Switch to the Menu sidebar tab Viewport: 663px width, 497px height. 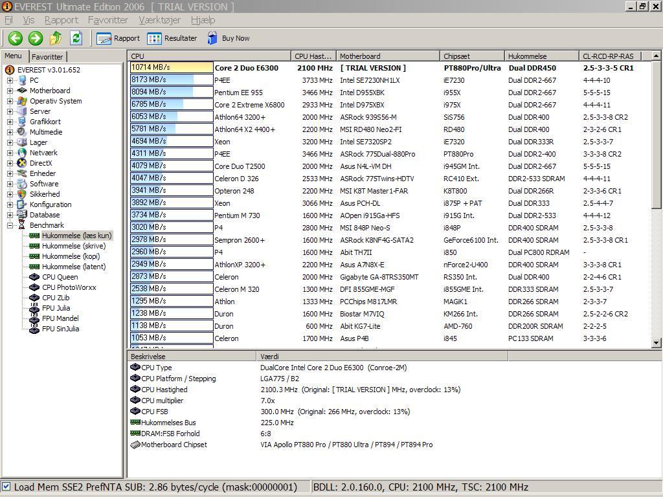(14, 56)
